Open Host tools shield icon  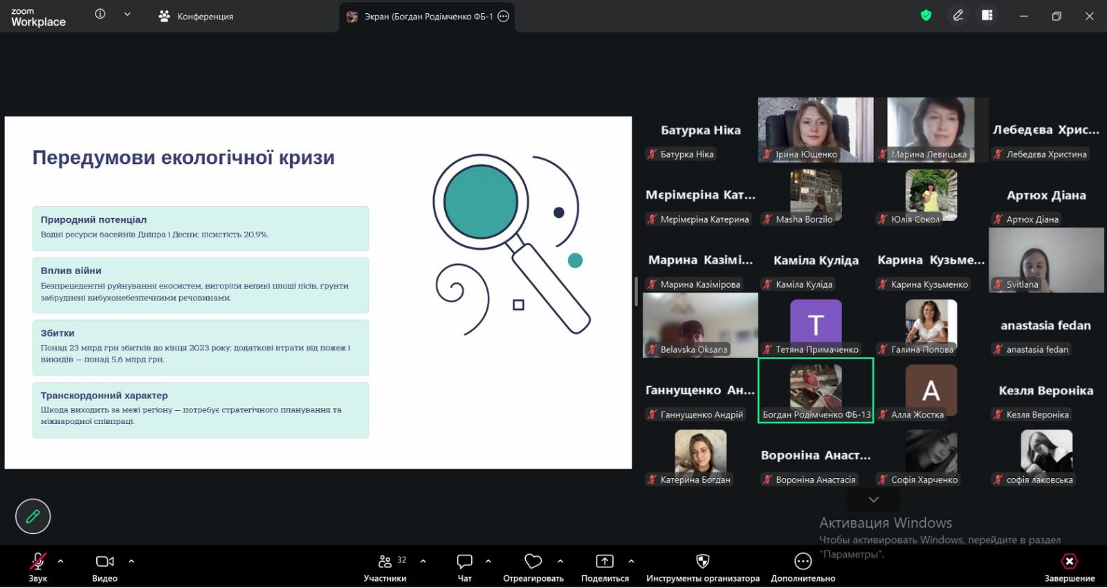[702, 562]
